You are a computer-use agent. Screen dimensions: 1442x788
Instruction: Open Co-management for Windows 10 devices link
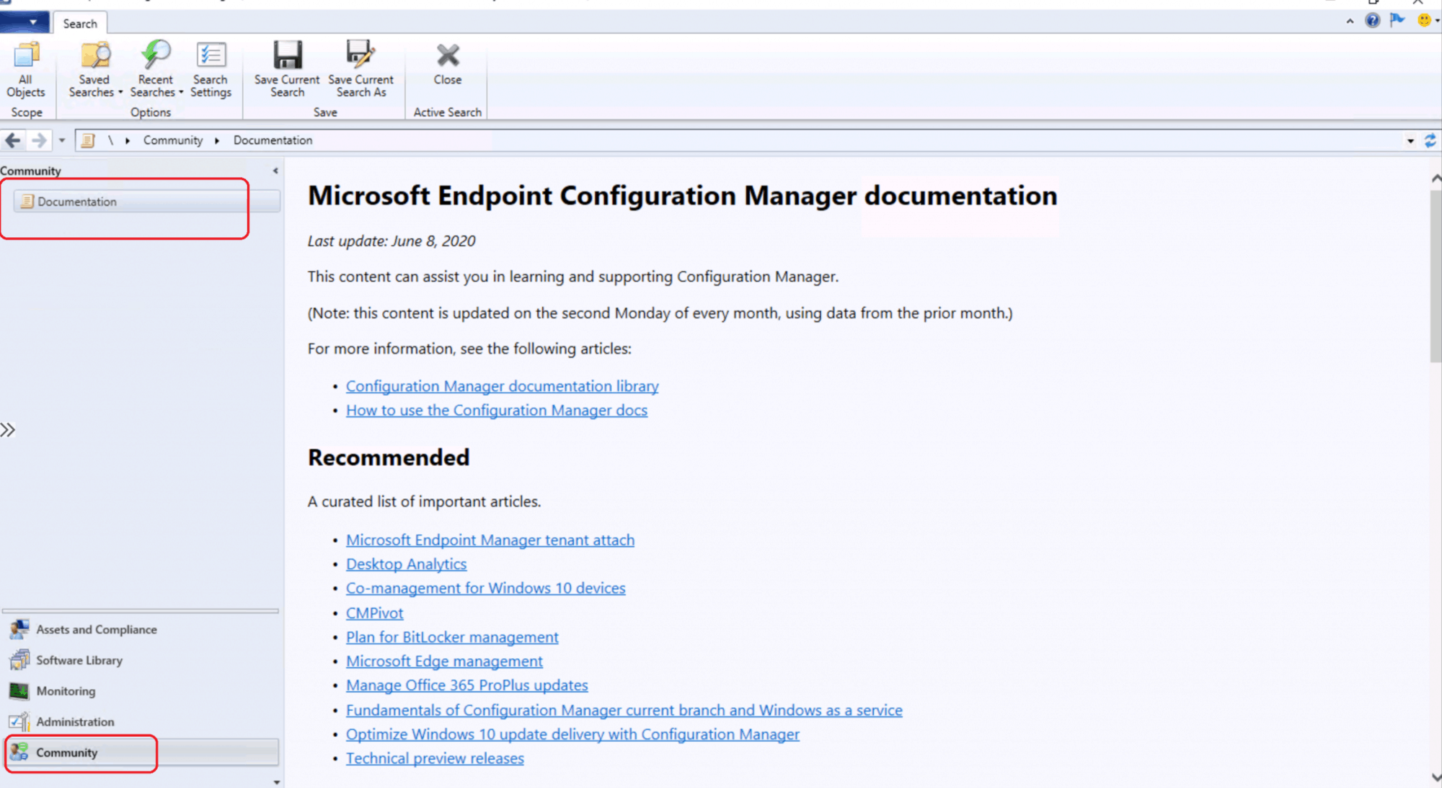pos(486,588)
